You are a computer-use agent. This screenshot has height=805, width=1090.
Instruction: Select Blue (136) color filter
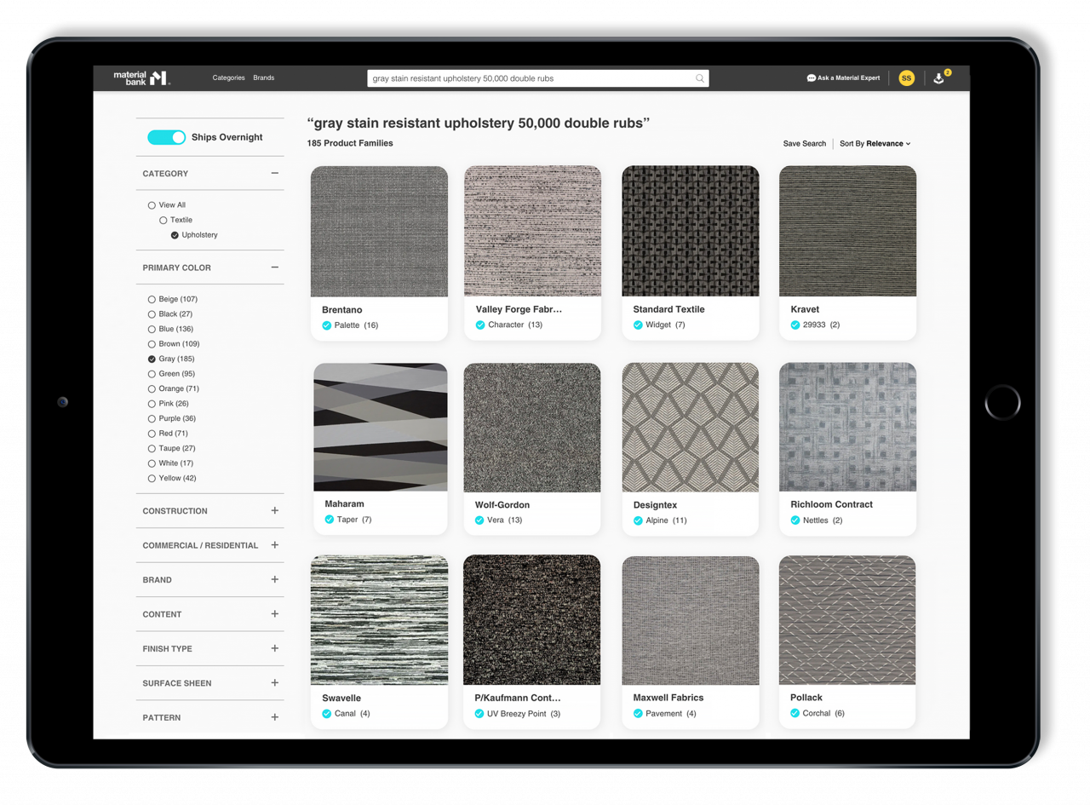152,330
